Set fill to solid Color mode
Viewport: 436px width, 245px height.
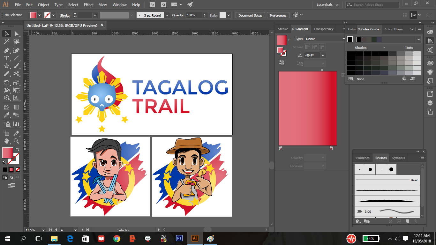[x=5, y=170]
